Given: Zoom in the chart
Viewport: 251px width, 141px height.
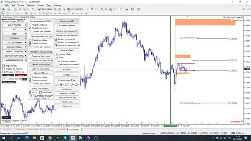Looking at the screenshot, I should click(102, 9).
